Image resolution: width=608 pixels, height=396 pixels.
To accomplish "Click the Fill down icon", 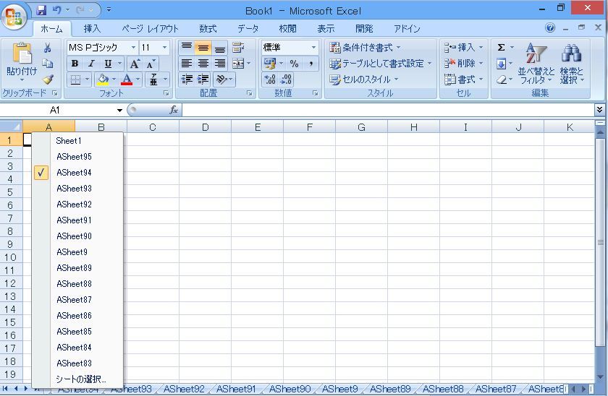I will [x=502, y=64].
